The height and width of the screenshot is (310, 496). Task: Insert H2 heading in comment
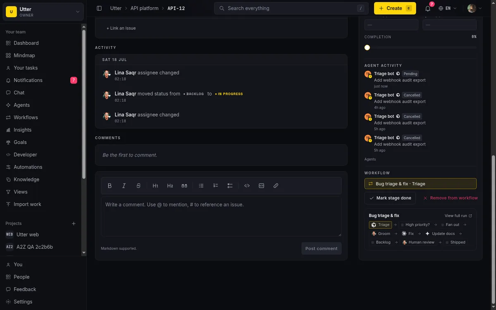(170, 186)
